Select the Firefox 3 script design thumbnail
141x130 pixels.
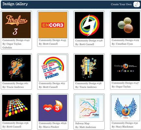(16, 25)
